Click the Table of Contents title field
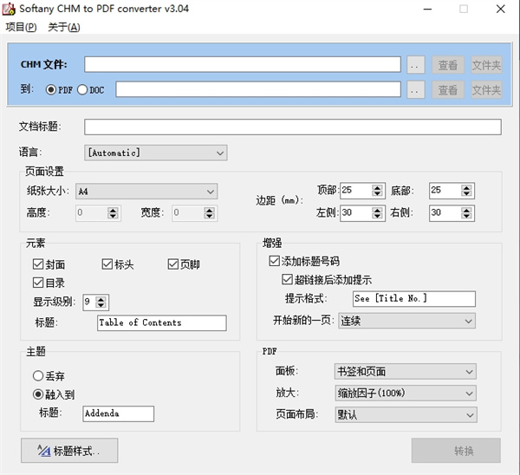Viewport: 520px width, 475px height. click(x=162, y=322)
